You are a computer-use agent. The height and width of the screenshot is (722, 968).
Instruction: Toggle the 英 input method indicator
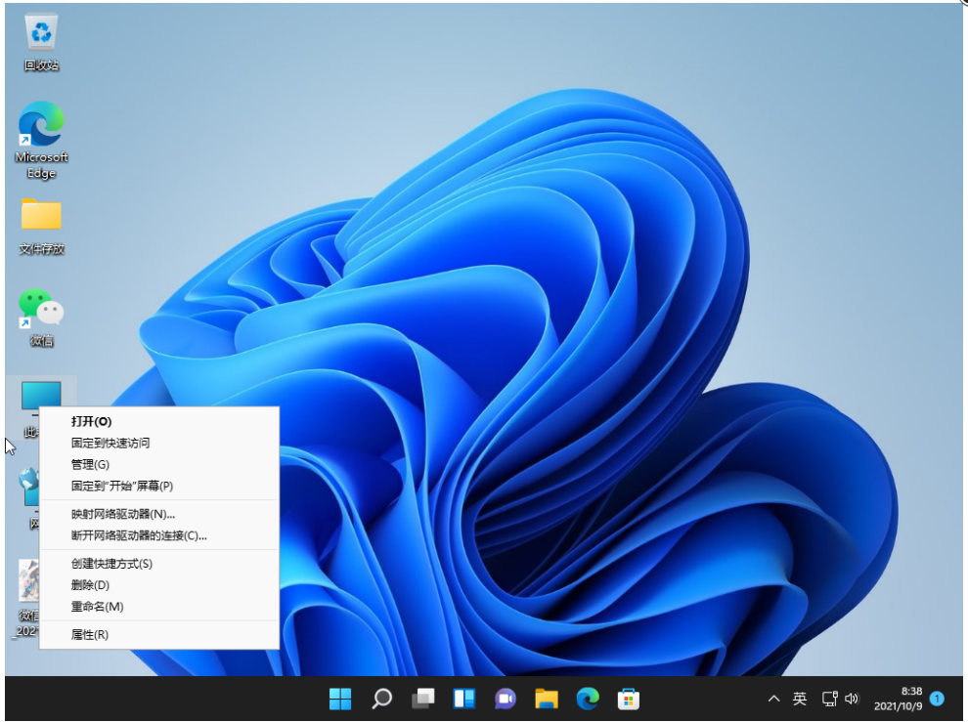click(x=800, y=699)
